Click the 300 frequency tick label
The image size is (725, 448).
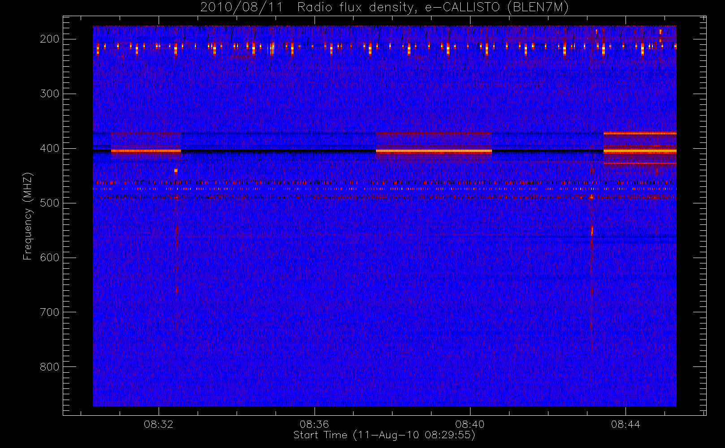[49, 94]
